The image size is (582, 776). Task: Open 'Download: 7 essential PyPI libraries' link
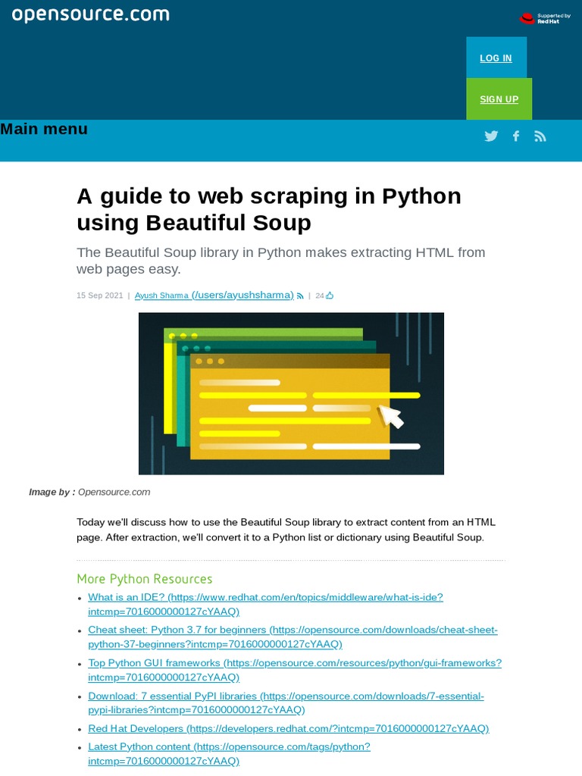[286, 702]
